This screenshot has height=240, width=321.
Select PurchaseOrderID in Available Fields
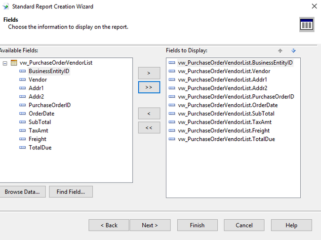point(49,105)
